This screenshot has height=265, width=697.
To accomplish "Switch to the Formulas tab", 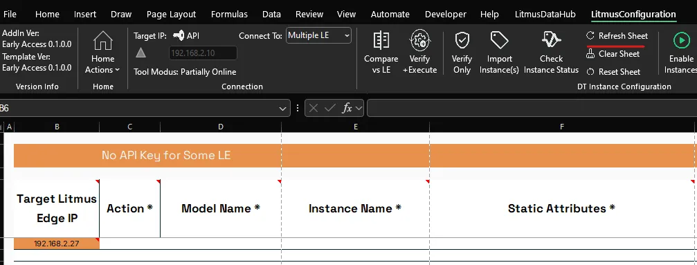I will 229,15.
